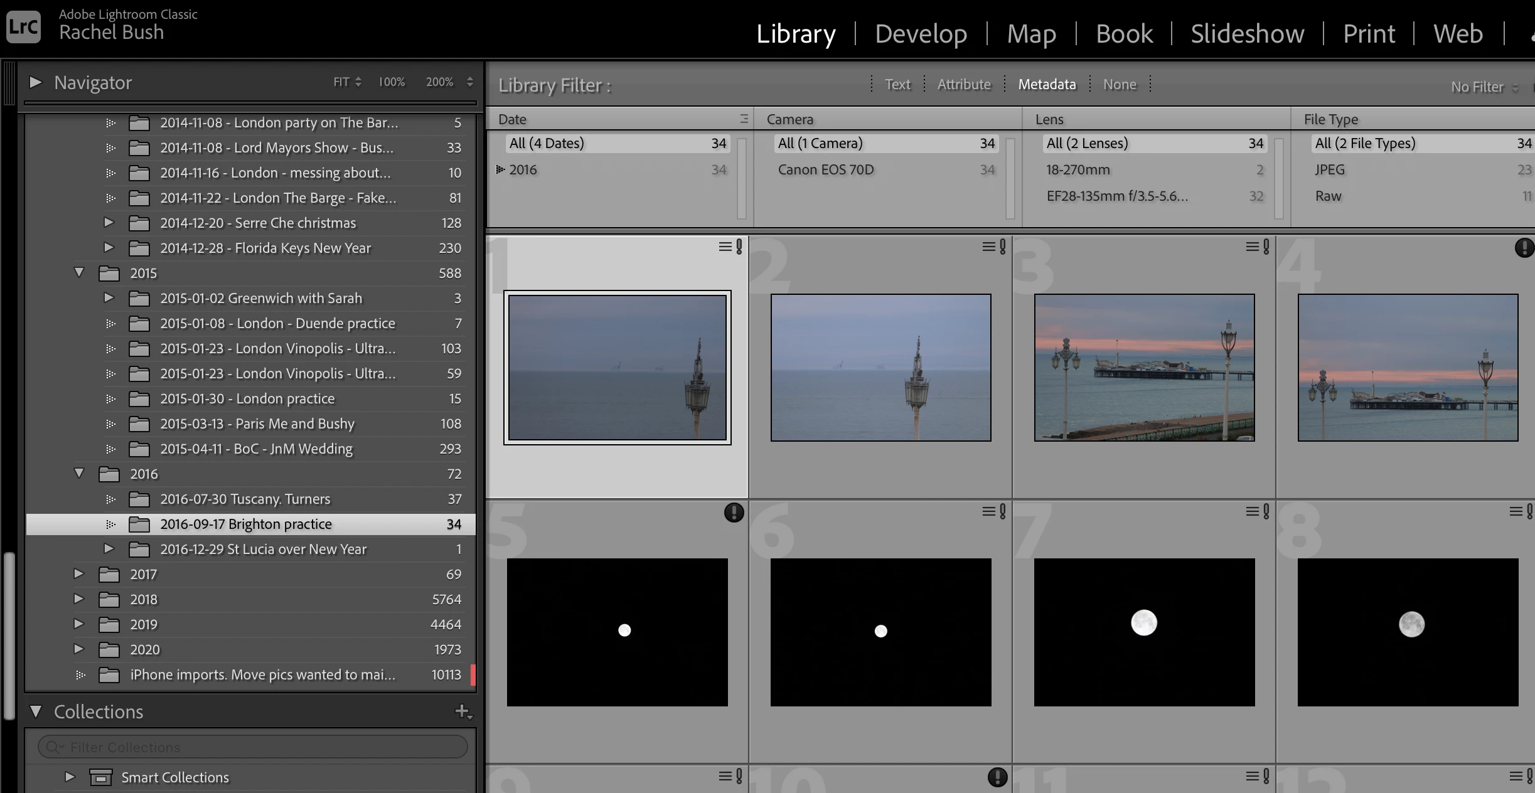This screenshot has height=793, width=1535.
Task: Open the Slideshow module
Action: pyautogui.click(x=1247, y=33)
